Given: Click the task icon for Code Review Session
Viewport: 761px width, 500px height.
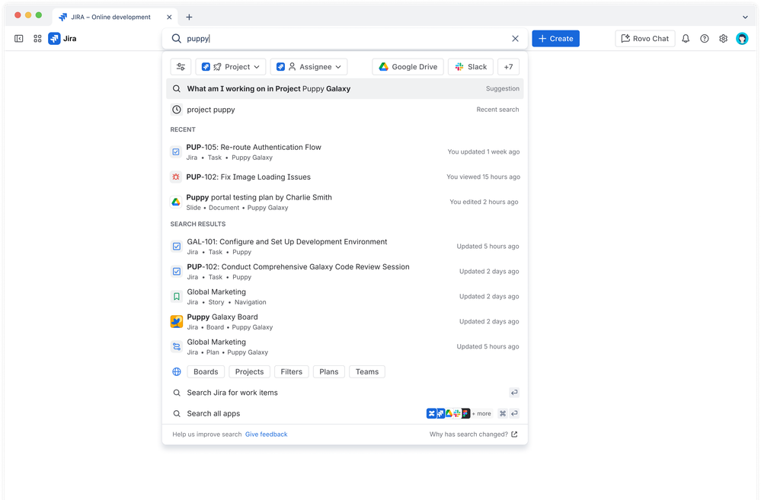Looking at the screenshot, I should pyautogui.click(x=177, y=272).
